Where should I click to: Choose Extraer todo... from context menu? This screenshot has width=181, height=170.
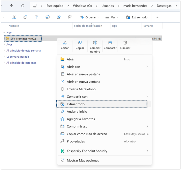pos(77,104)
